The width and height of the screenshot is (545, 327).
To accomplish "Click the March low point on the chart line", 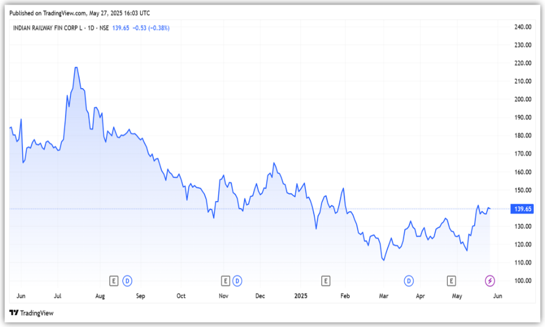I will tap(383, 260).
